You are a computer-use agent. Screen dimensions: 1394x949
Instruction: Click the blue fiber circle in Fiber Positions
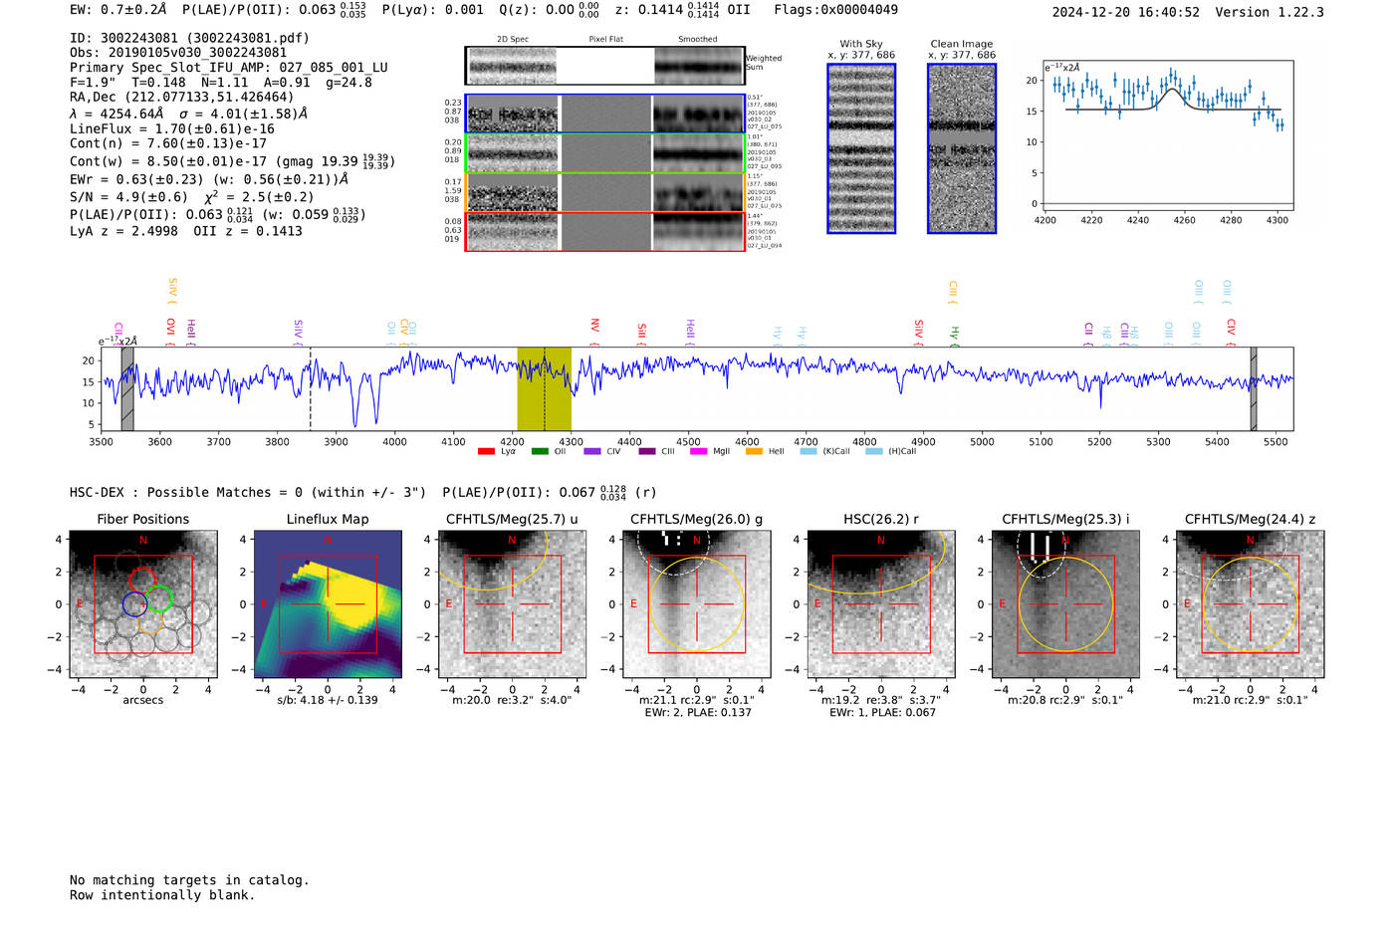point(135,603)
